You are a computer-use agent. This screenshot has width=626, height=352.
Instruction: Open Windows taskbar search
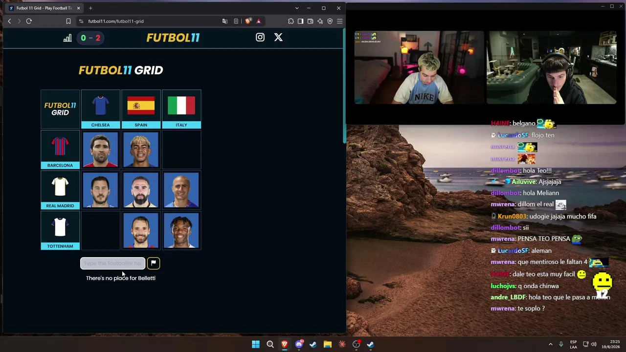pos(270,344)
